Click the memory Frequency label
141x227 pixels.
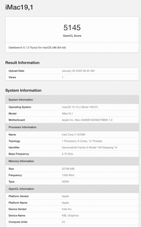(15, 175)
